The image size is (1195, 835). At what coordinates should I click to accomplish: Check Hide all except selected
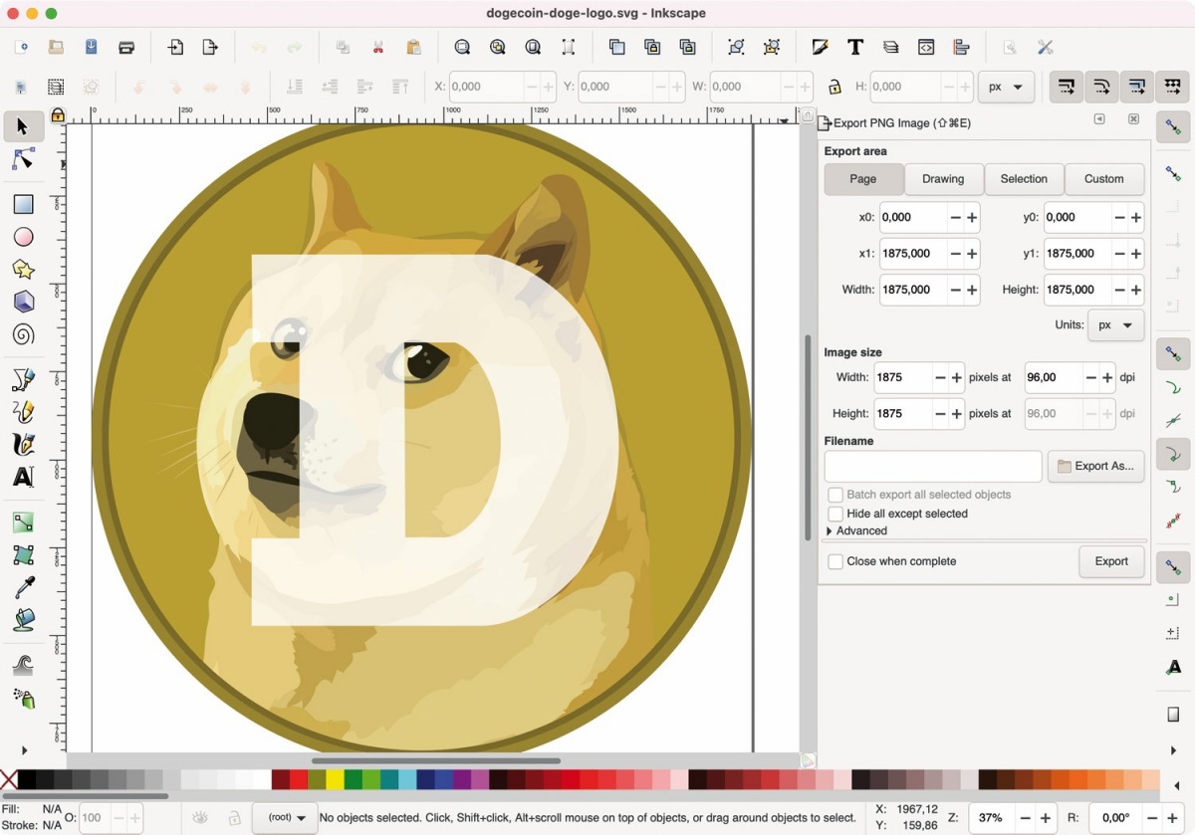click(x=835, y=514)
